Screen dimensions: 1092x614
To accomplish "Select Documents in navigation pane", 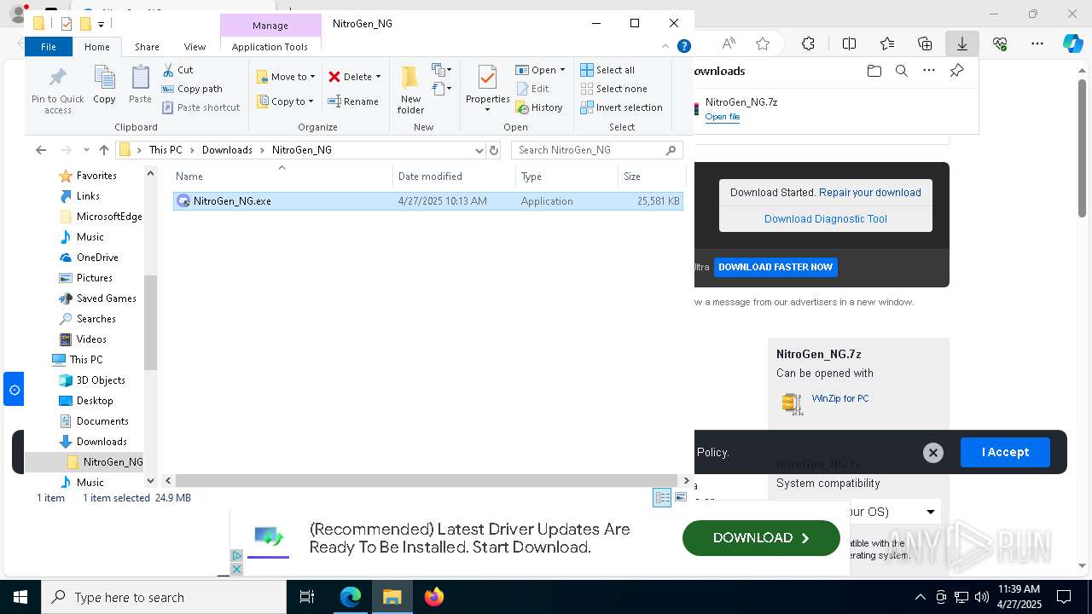I will pos(102,421).
